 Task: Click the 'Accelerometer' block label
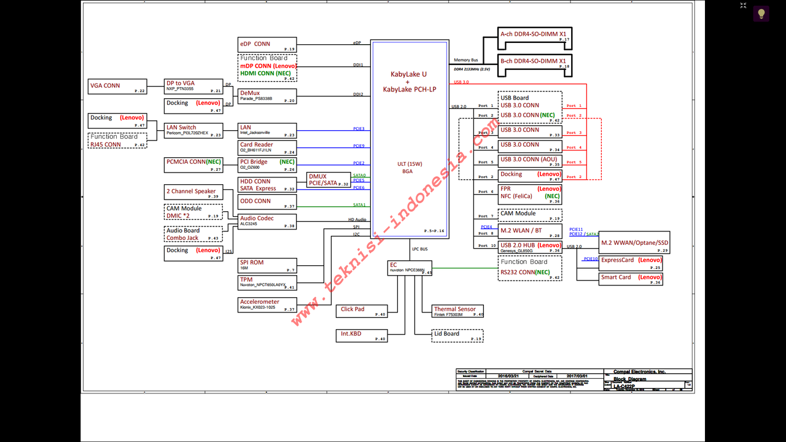point(260,301)
